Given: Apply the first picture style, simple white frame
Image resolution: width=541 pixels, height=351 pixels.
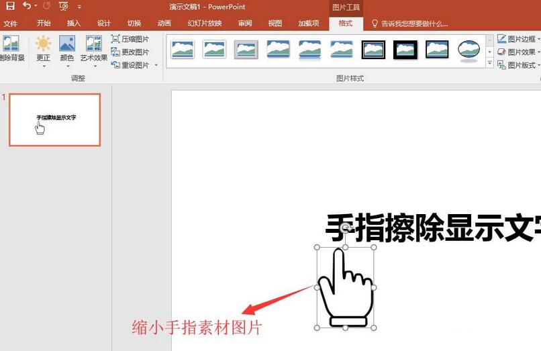Looking at the screenshot, I should click(x=183, y=50).
